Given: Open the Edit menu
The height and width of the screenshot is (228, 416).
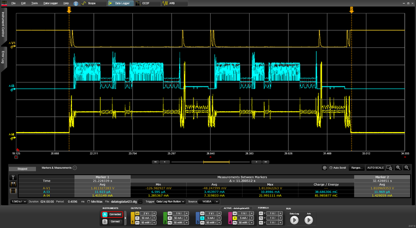Looking at the screenshot, I should click(23, 3).
